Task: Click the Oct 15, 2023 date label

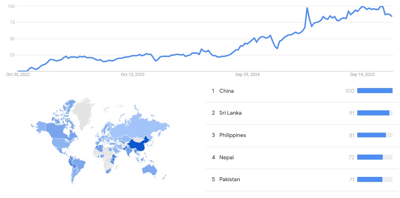Action: (133, 74)
